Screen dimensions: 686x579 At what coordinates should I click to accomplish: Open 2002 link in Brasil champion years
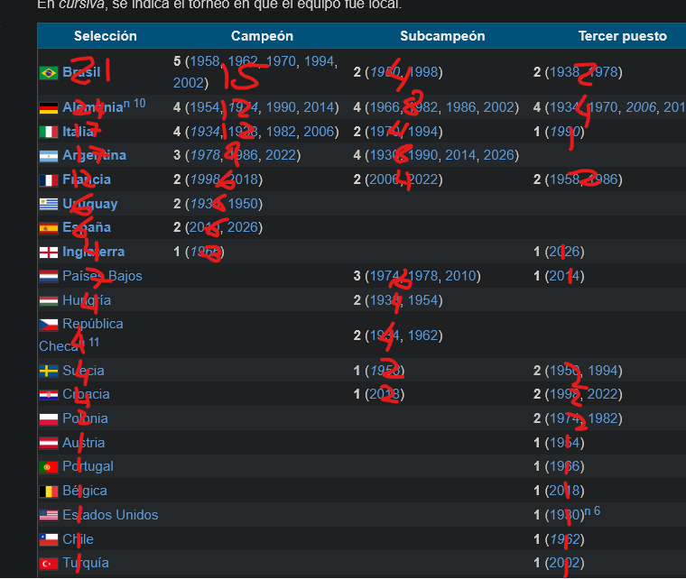tap(188, 83)
